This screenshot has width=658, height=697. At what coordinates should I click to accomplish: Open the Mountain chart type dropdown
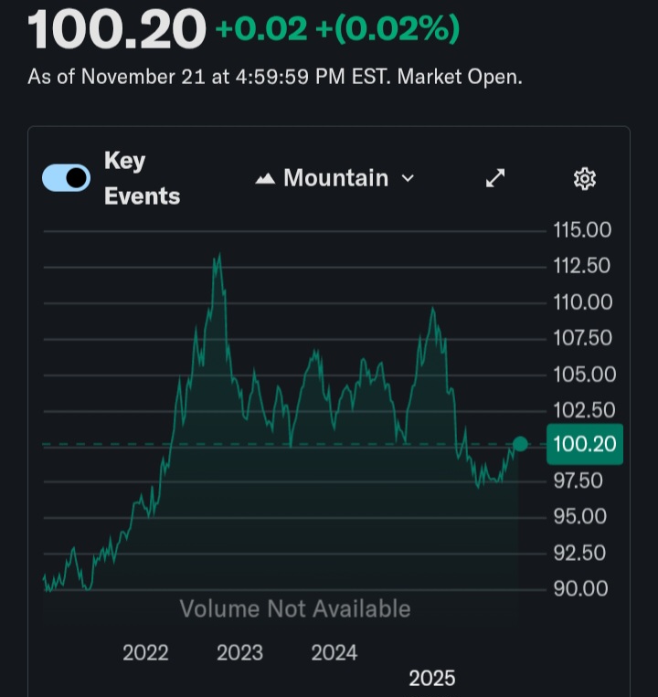335,178
